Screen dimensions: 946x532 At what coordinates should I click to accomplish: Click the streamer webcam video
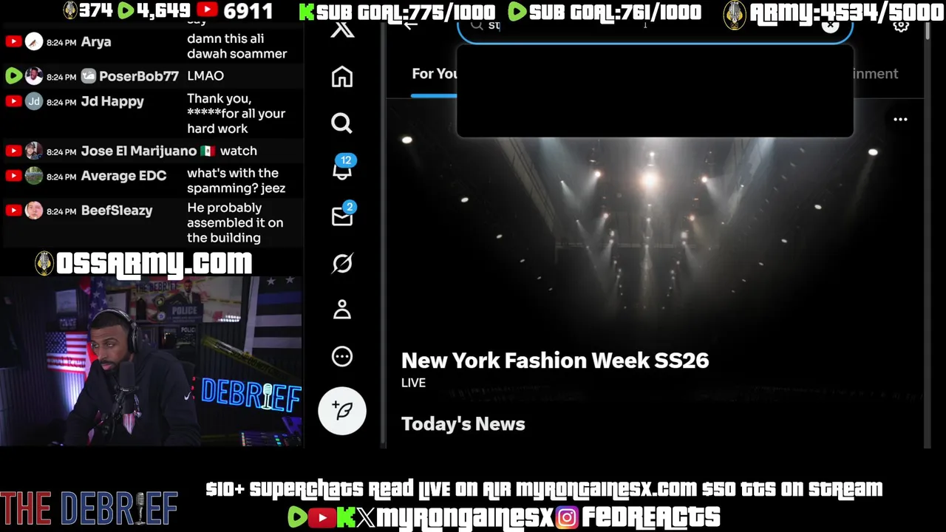click(x=152, y=362)
